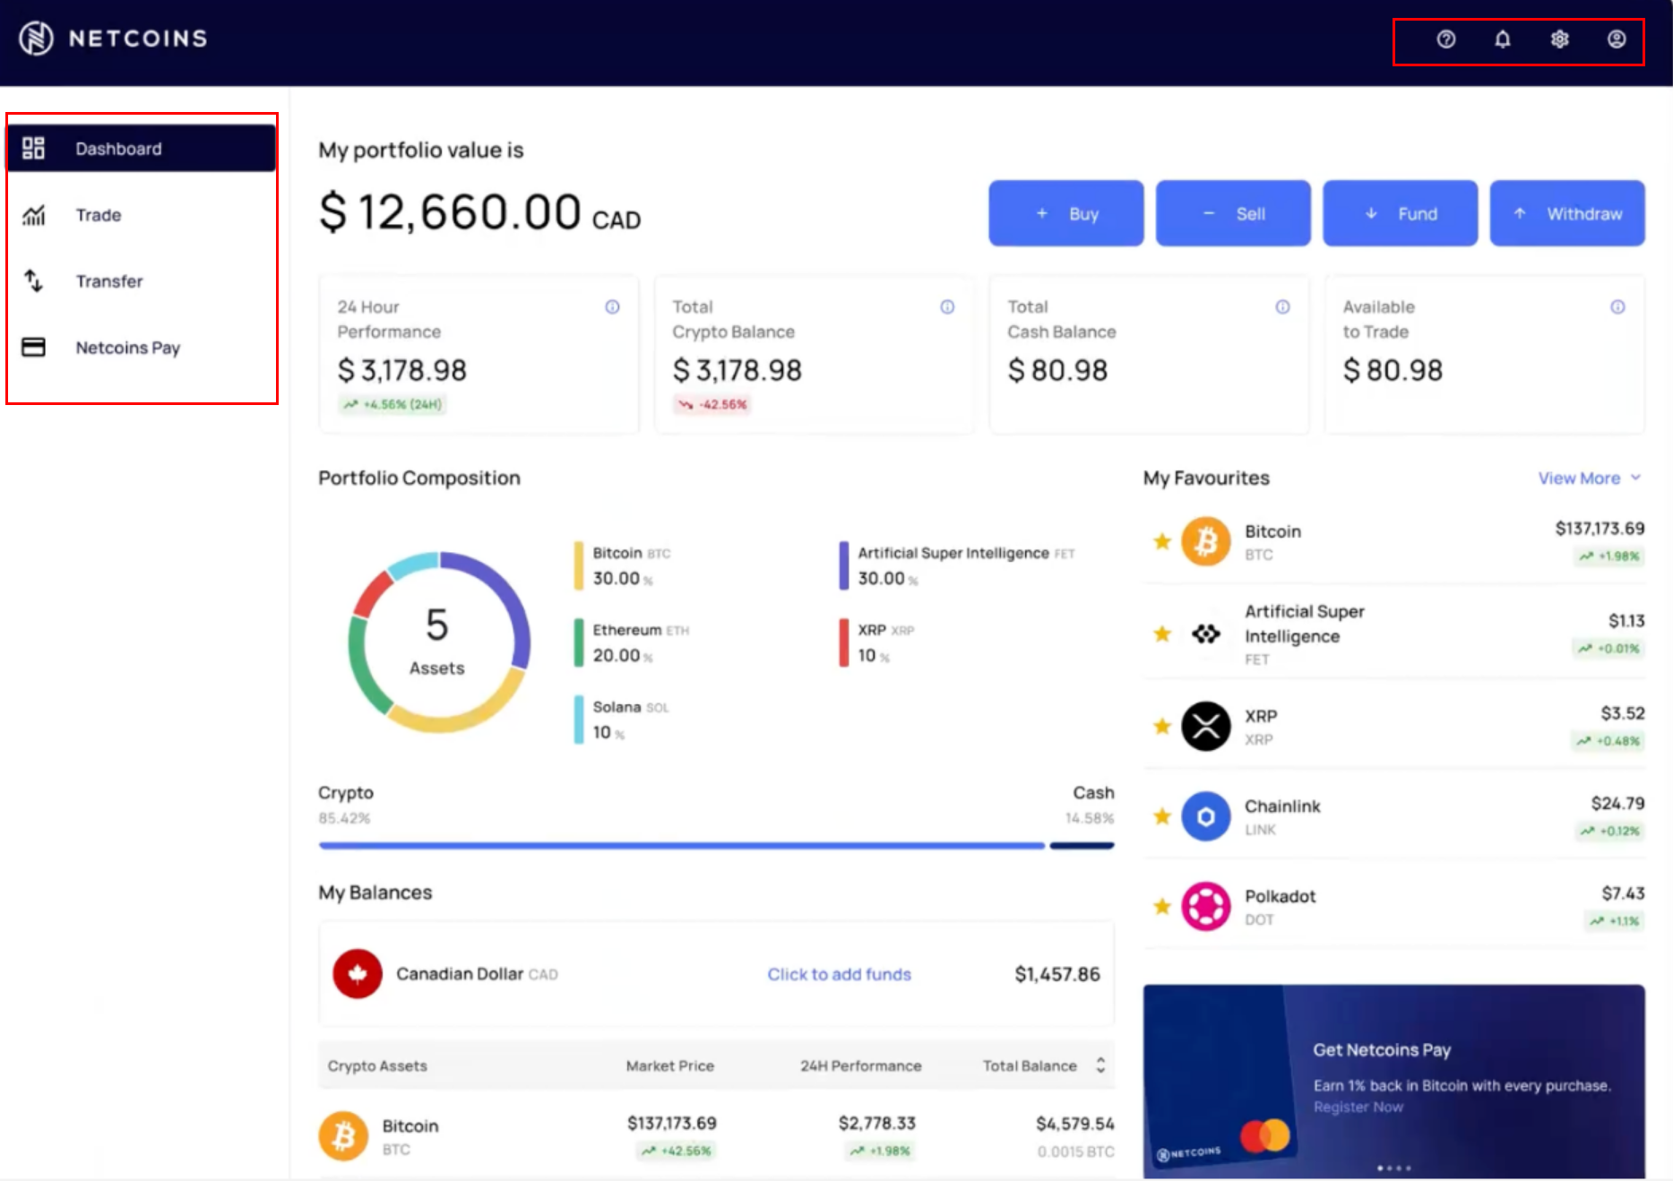Unfavourite Bitcoin via its star
This screenshot has height=1181, width=1673.
1162,541
